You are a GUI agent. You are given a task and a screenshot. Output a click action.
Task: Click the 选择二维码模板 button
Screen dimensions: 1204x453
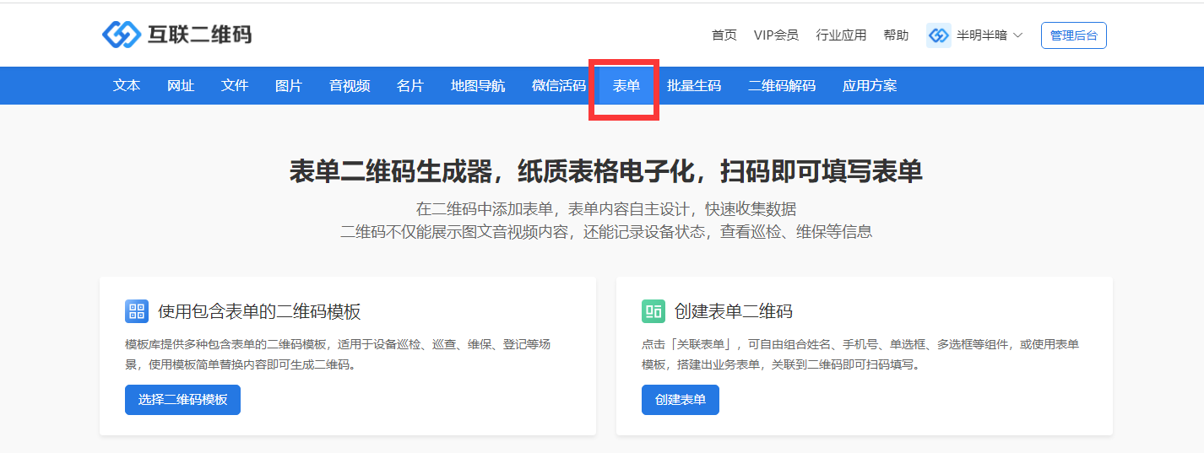pyautogui.click(x=182, y=400)
